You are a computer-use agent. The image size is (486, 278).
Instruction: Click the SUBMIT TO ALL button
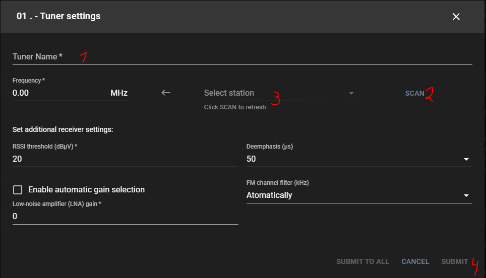(x=362, y=261)
